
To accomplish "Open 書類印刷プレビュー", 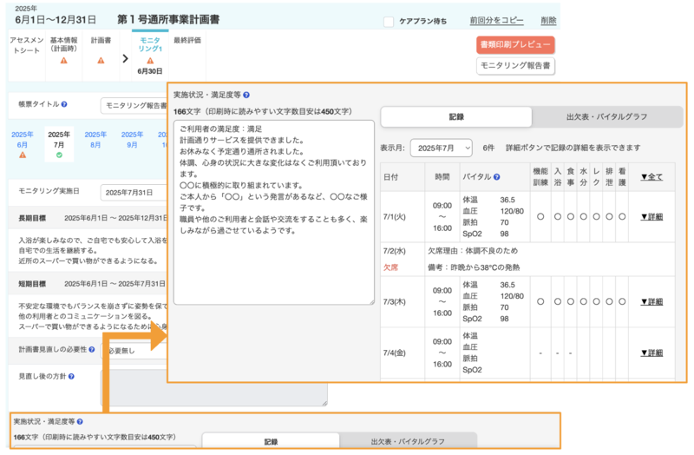I will pos(515,45).
